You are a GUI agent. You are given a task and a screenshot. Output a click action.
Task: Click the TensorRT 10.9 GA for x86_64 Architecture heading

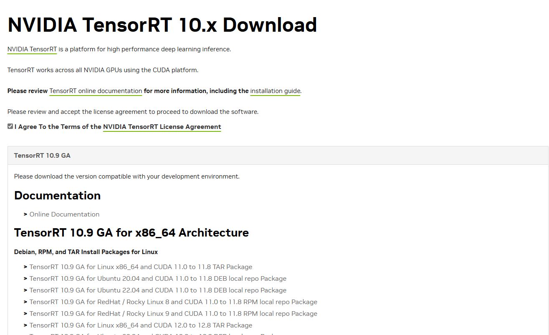pyautogui.click(x=132, y=233)
